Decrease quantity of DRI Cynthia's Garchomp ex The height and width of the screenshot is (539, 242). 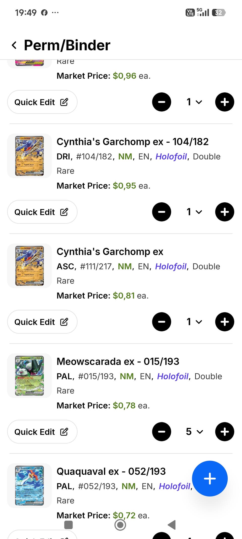click(162, 212)
